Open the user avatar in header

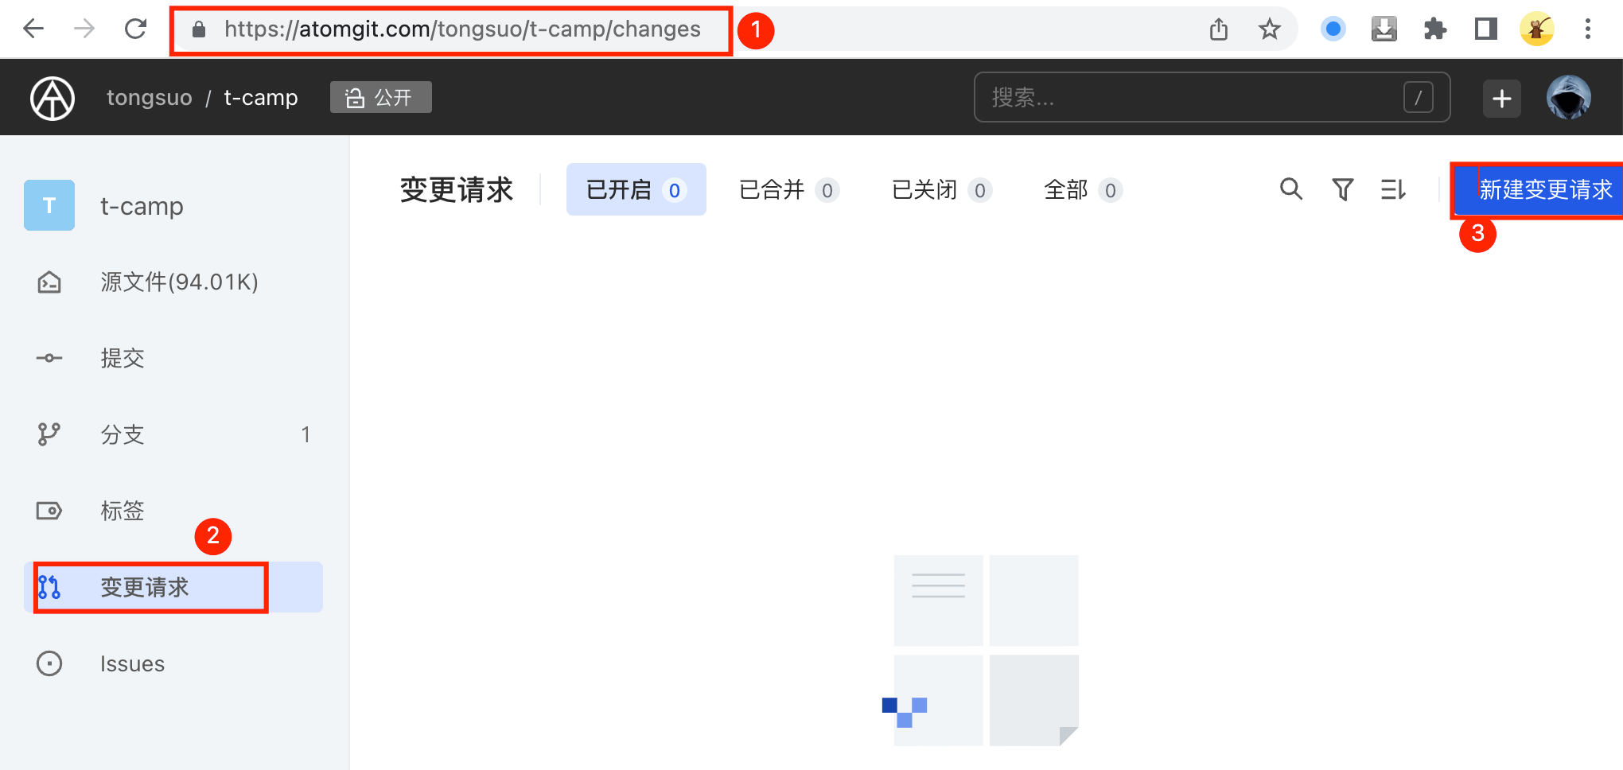1568,98
